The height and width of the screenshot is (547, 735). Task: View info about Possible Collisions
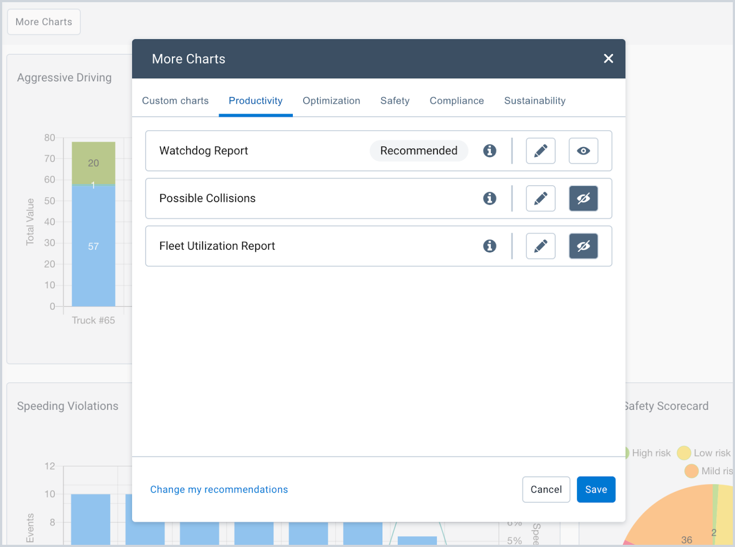pos(489,198)
